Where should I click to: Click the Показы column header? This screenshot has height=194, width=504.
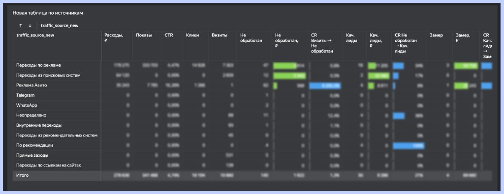coord(144,35)
